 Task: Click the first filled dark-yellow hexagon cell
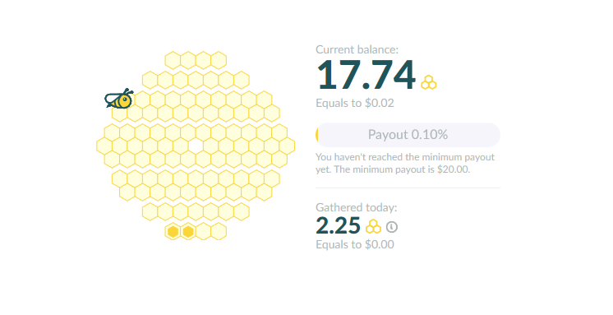coord(173,231)
